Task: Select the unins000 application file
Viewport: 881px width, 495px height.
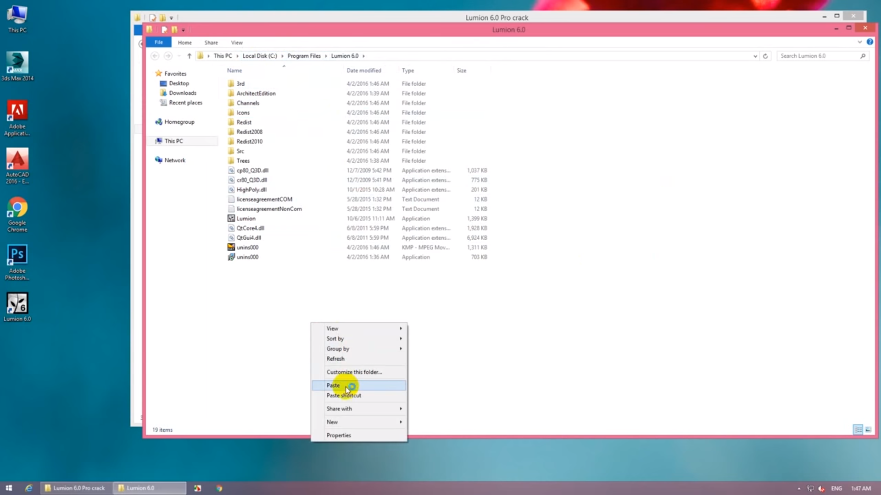Action: (247, 257)
